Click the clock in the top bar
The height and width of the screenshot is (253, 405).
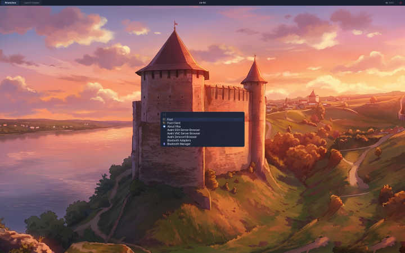[x=202, y=3]
